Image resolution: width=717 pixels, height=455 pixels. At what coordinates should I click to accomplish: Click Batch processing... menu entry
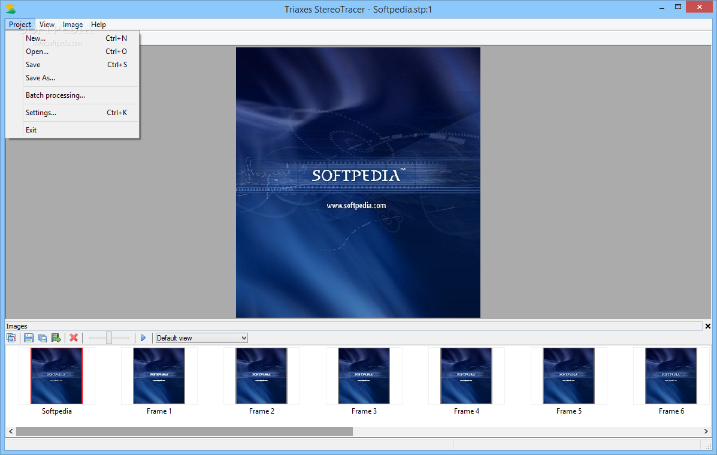click(x=72, y=95)
